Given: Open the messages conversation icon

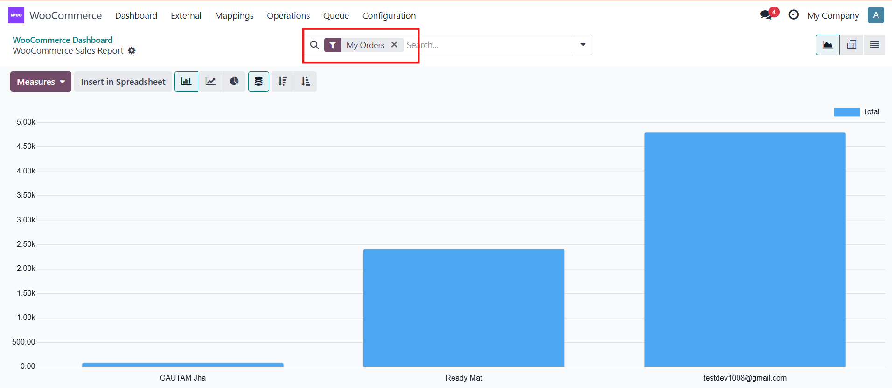Looking at the screenshot, I should coord(766,15).
